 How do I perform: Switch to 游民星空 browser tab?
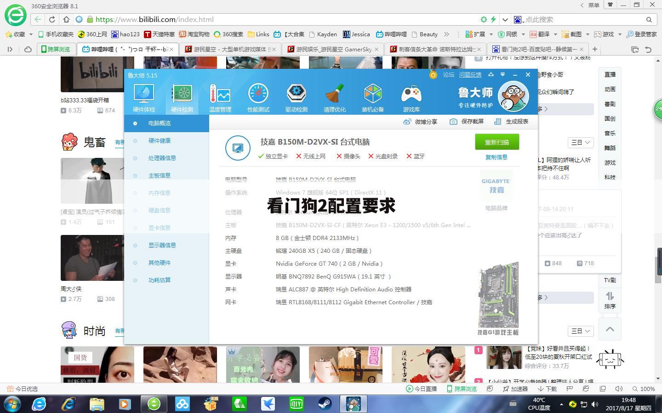click(231, 49)
